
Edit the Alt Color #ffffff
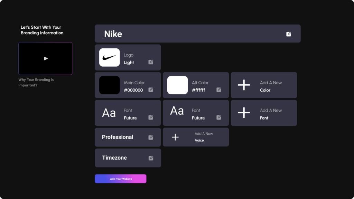tap(219, 89)
